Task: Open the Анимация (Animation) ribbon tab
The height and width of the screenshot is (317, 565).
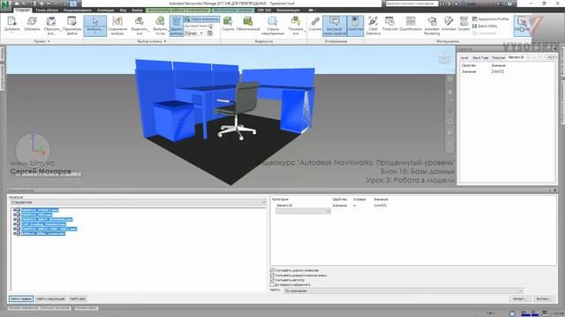Action: tap(106, 10)
